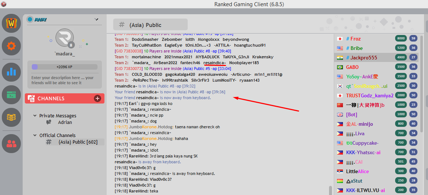Select the (Asia) Public channel tab
The height and width of the screenshot is (195, 428).
150,25
